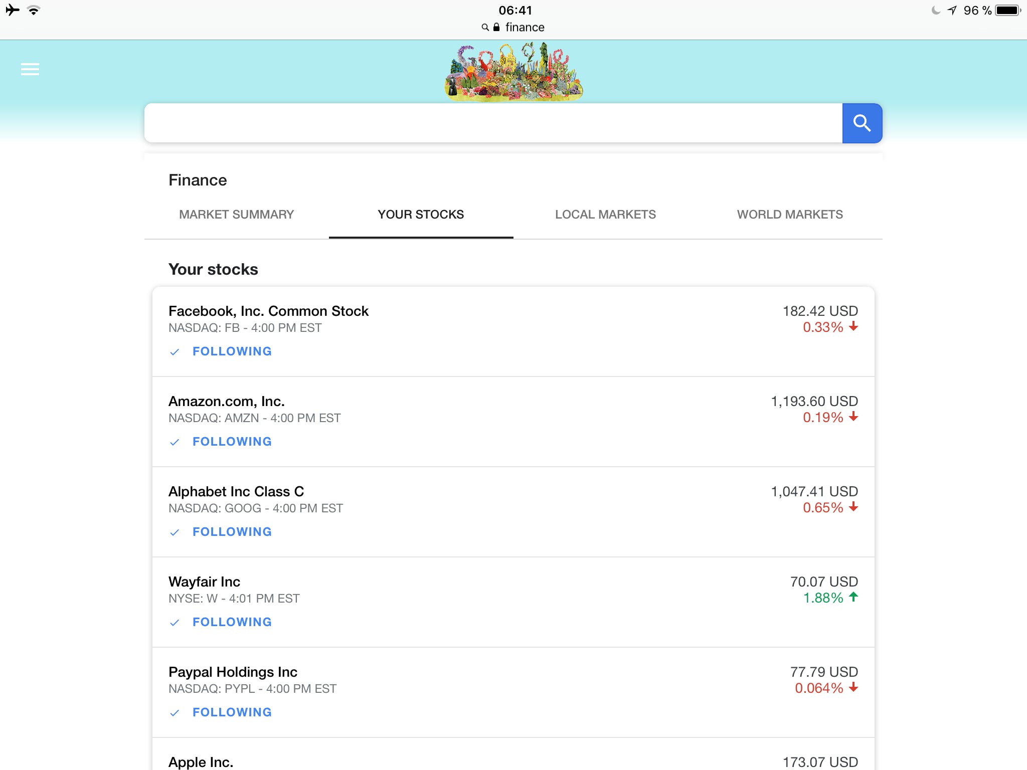
Task: Click Amazon's 1,193.60 USD price
Action: pos(814,402)
